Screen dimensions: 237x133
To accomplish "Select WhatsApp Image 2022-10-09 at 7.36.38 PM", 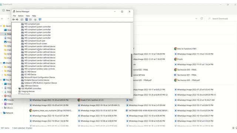I will [x=50, y=121].
